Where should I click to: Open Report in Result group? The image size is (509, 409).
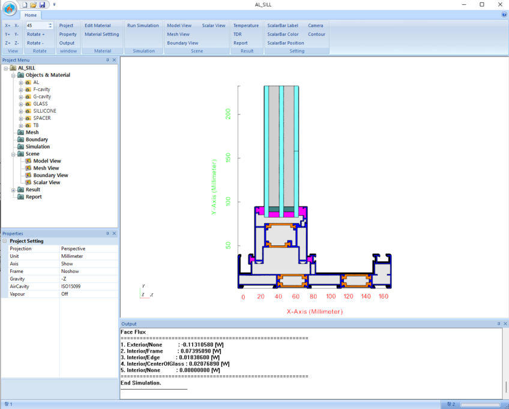(240, 43)
